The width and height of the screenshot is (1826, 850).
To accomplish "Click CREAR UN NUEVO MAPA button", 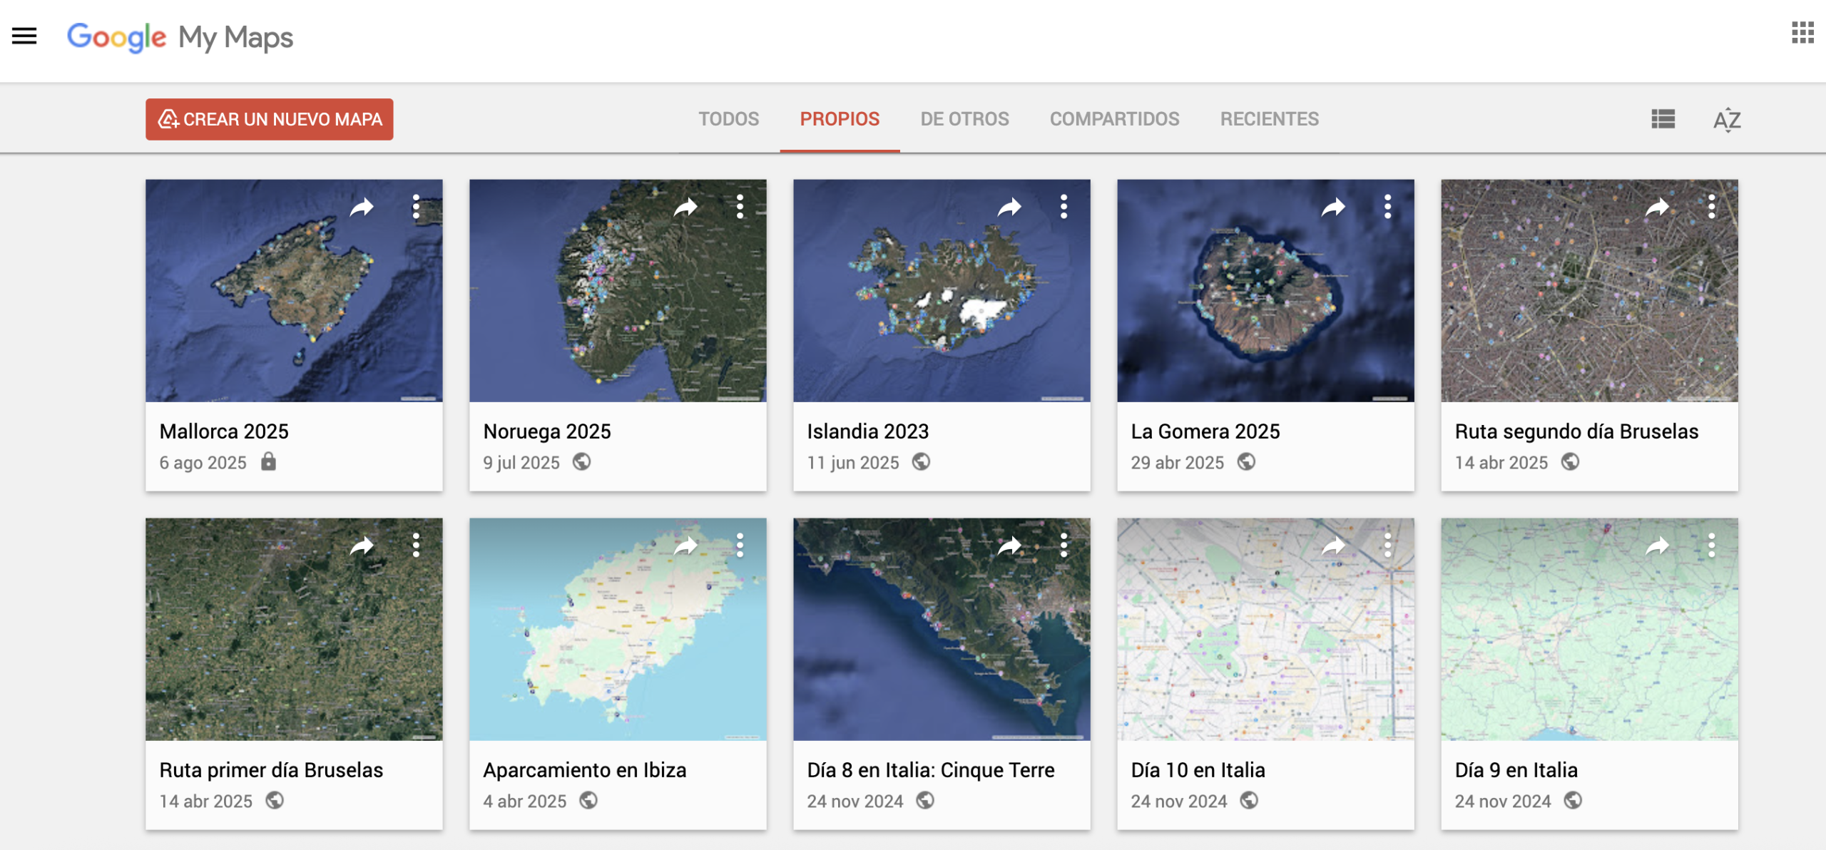I will click(270, 119).
